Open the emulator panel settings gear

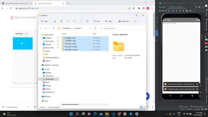pos(199,7)
